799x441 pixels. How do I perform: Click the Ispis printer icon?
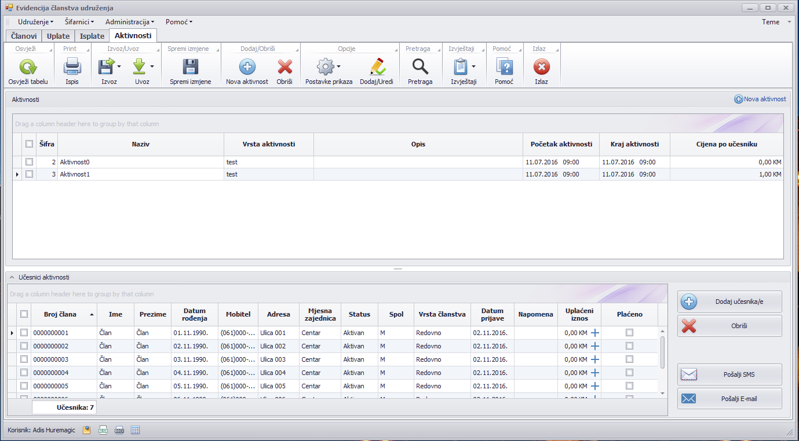coord(72,67)
